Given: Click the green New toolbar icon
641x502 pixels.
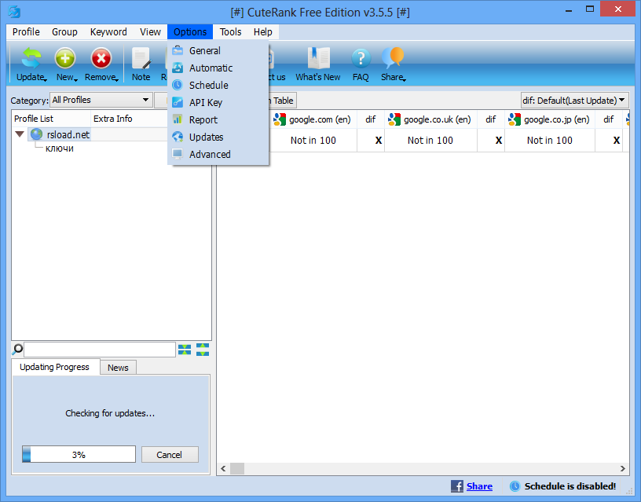Looking at the screenshot, I should (65, 57).
